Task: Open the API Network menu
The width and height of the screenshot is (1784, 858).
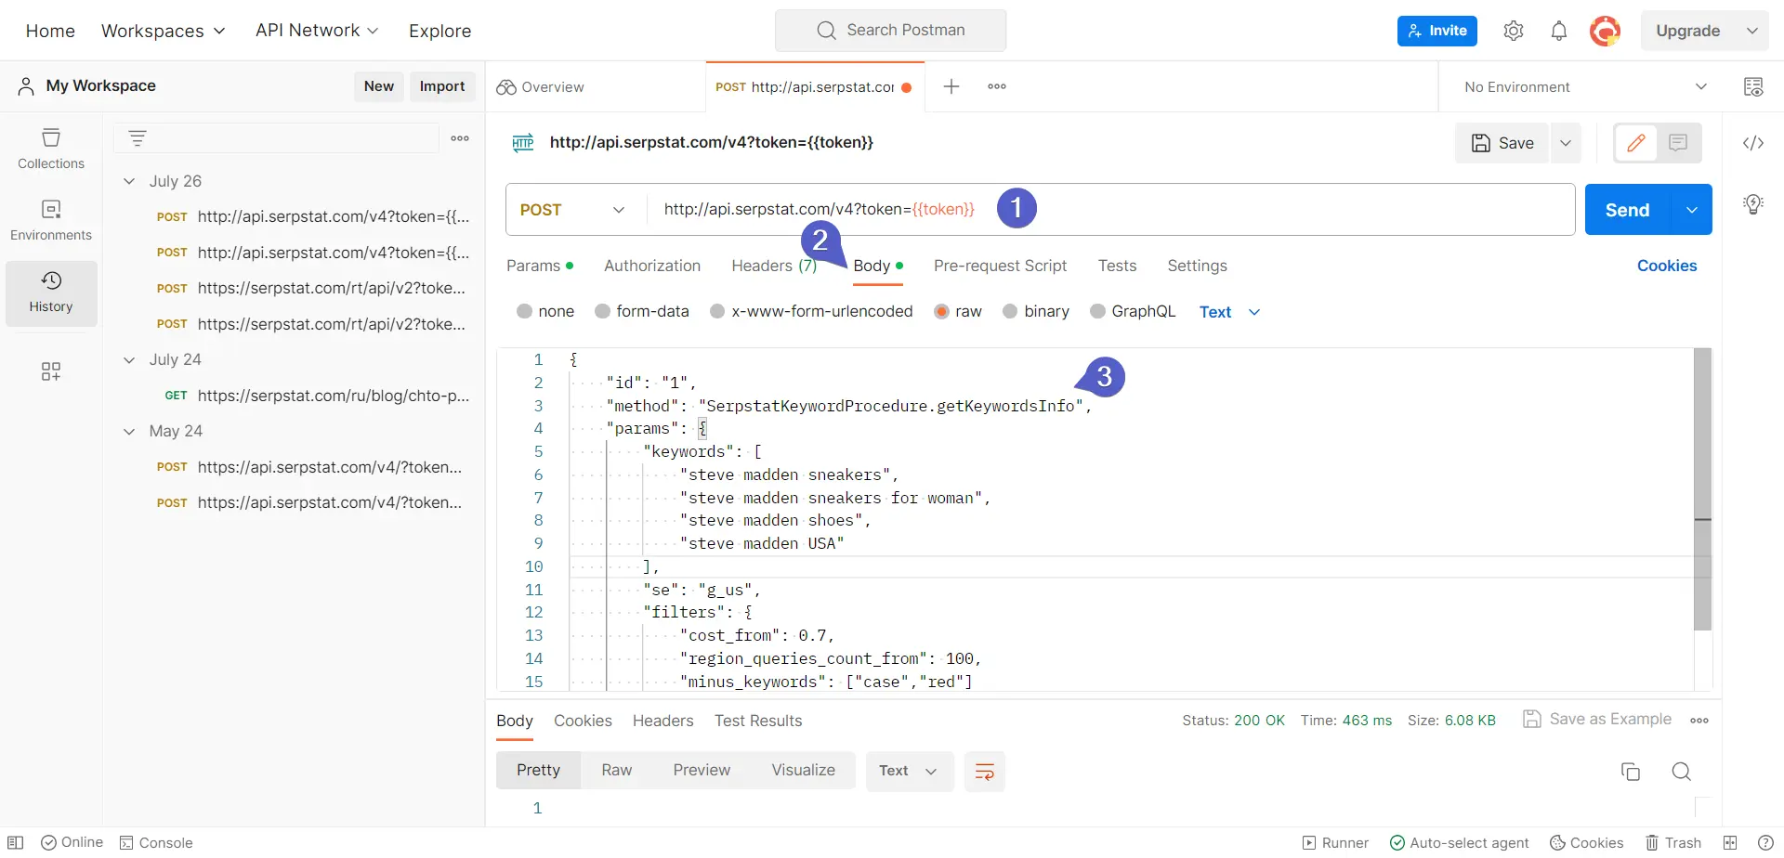Action: tap(317, 31)
